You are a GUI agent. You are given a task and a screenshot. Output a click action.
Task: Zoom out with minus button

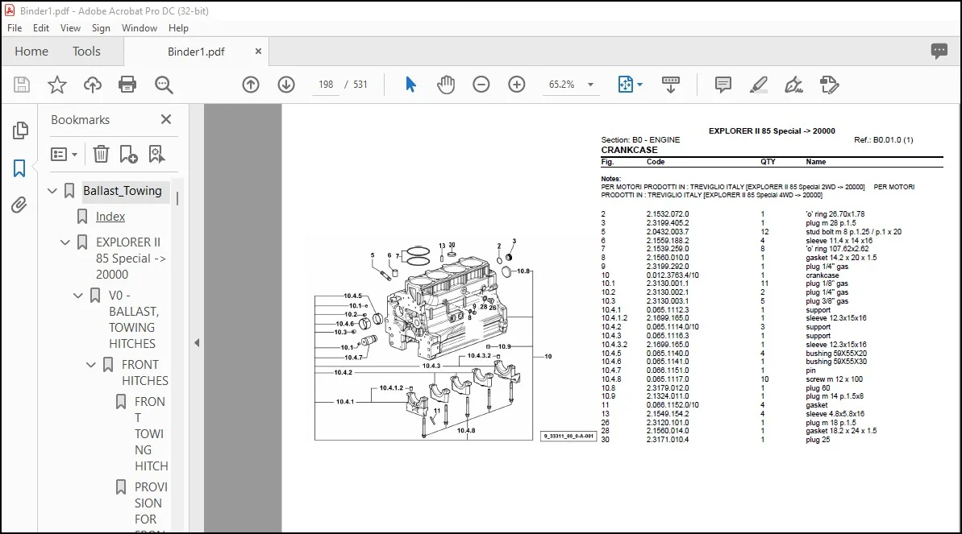[481, 85]
